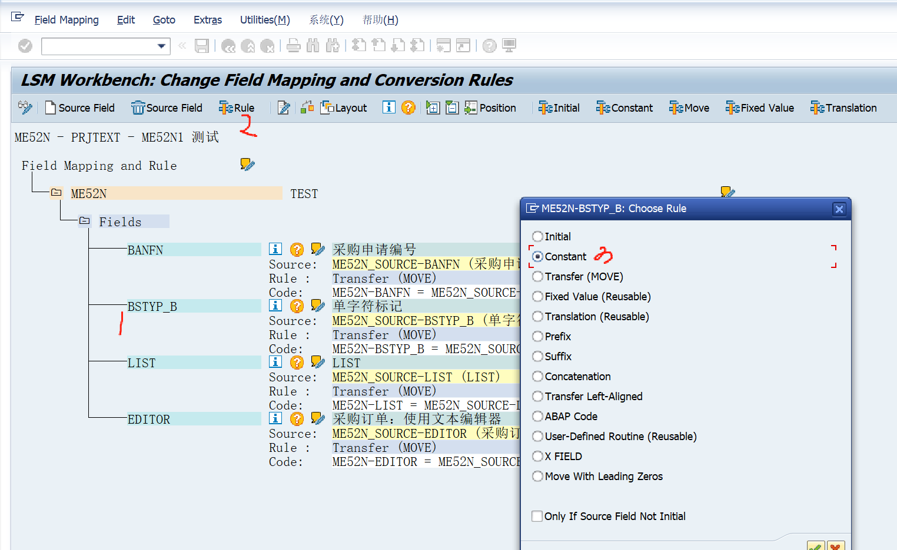This screenshot has width=897, height=550.
Task: Click the Help question mark in standard toolbar
Action: (490, 46)
